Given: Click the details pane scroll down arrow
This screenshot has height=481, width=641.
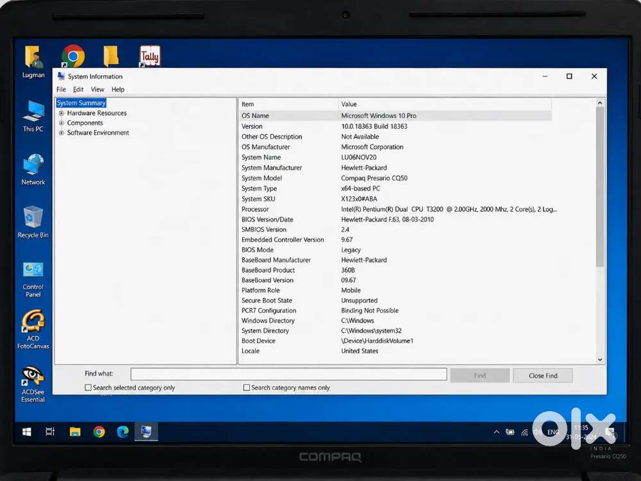Looking at the screenshot, I should [x=600, y=360].
